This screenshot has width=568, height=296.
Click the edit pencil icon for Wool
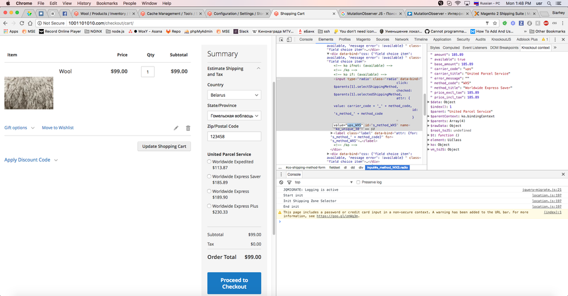[x=176, y=128]
